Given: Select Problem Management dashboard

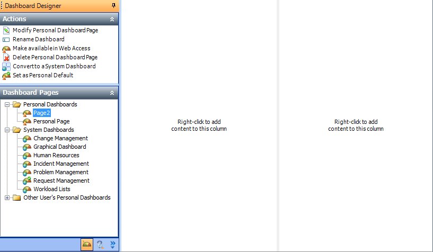Looking at the screenshot, I should (61, 172).
